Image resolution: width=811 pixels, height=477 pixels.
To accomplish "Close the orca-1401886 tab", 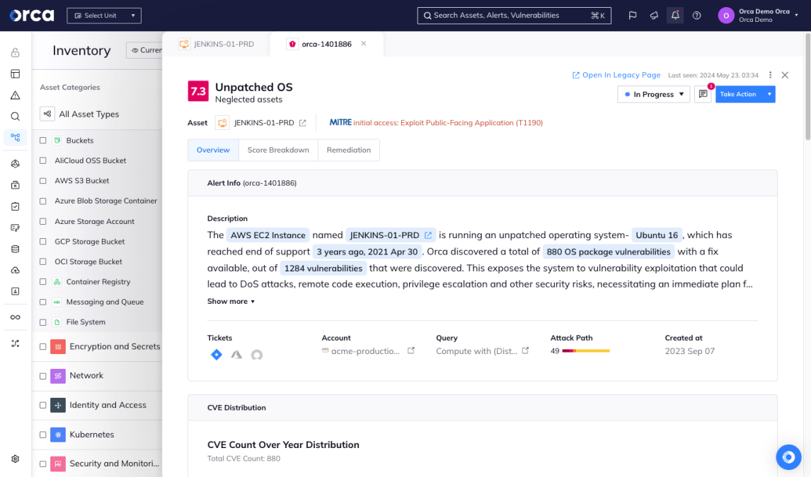I will click(364, 44).
